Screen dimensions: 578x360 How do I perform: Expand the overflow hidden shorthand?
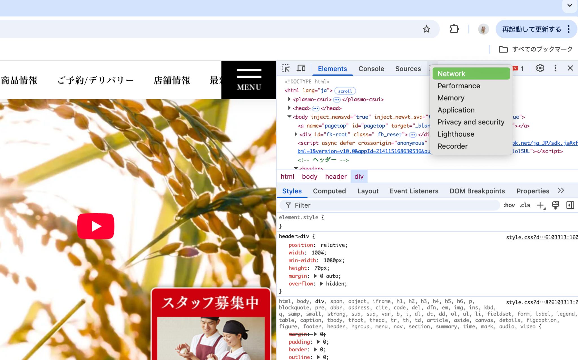tap(321, 284)
